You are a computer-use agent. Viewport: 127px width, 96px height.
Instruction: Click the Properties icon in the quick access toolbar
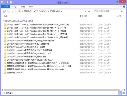(7, 2)
